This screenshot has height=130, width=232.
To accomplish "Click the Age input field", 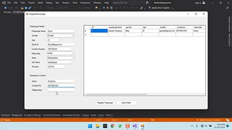I will pos(53,40).
